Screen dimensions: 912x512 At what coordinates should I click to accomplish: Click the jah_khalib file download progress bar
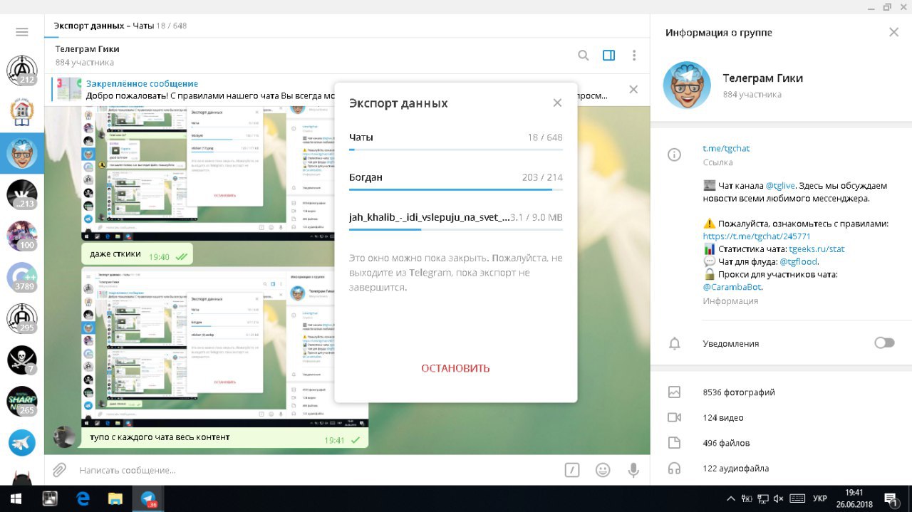click(x=455, y=229)
